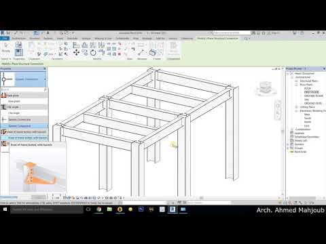Choose Clip angle type in list
Viewport: 326px width, 244px height.
coord(14,113)
